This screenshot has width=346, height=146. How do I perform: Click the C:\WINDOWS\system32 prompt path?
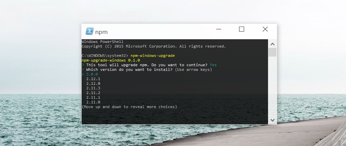tap(104, 56)
